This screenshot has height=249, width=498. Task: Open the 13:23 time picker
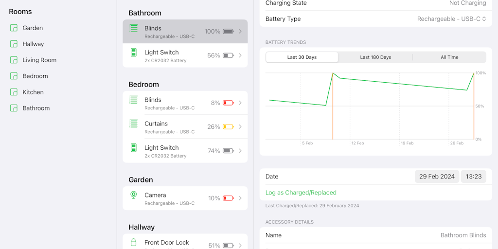(473, 177)
